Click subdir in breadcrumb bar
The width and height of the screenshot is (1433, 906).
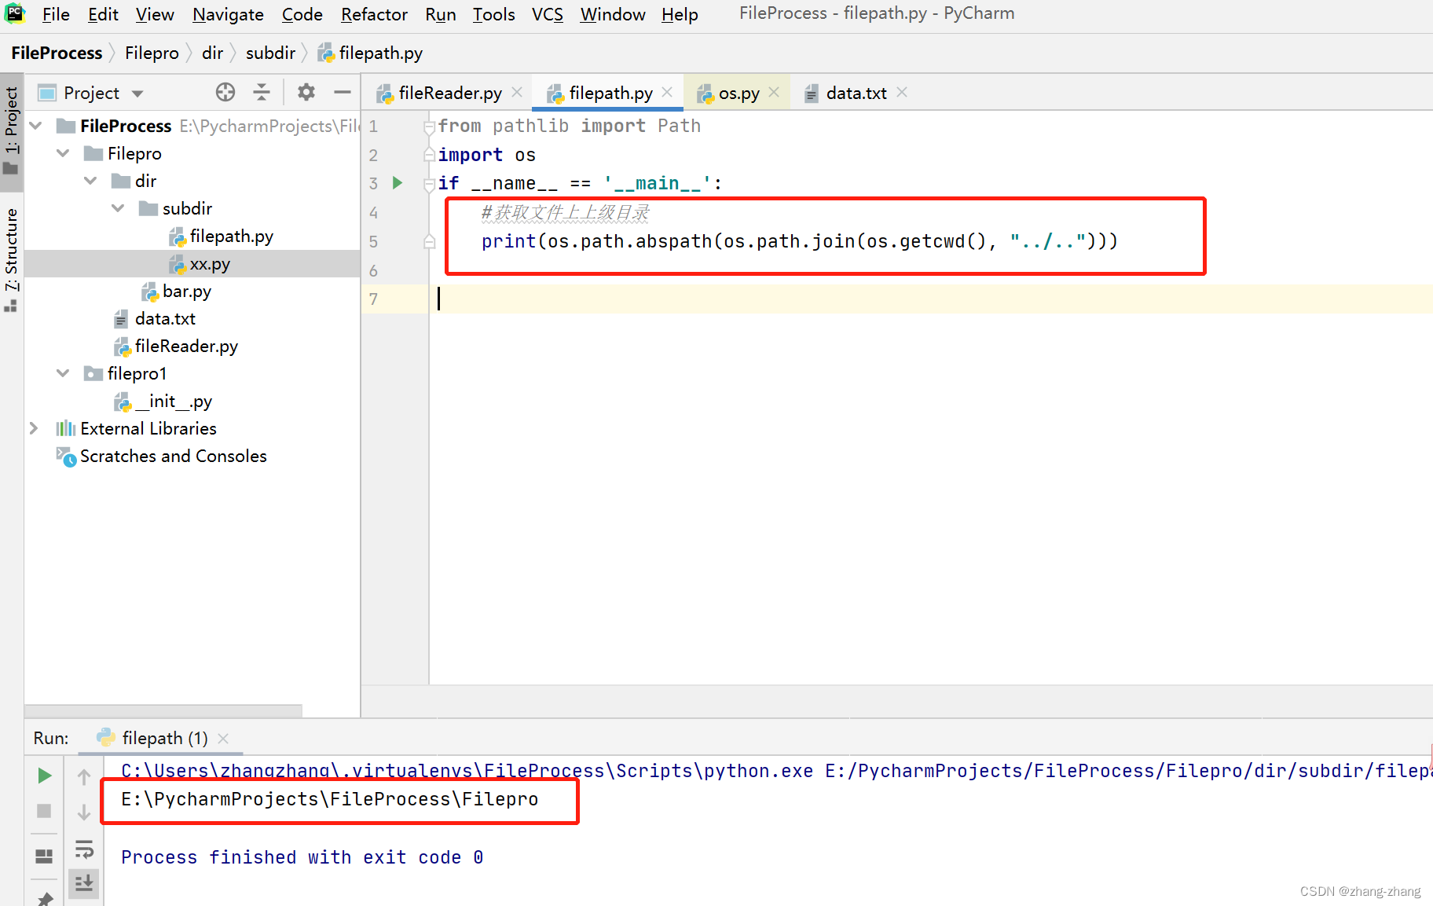(270, 53)
